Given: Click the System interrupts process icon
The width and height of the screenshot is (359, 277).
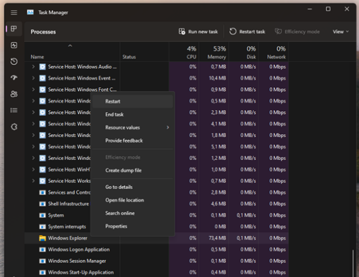Looking at the screenshot, I should click(x=42, y=226).
